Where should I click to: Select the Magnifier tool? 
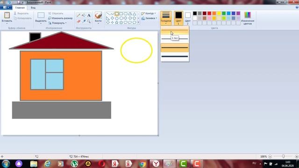[x=89, y=21]
